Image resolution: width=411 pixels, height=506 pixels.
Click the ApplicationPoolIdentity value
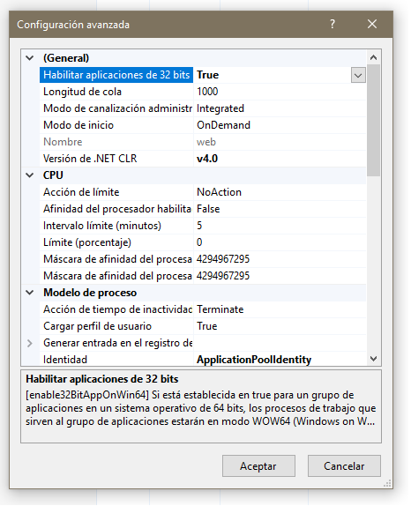254,360
